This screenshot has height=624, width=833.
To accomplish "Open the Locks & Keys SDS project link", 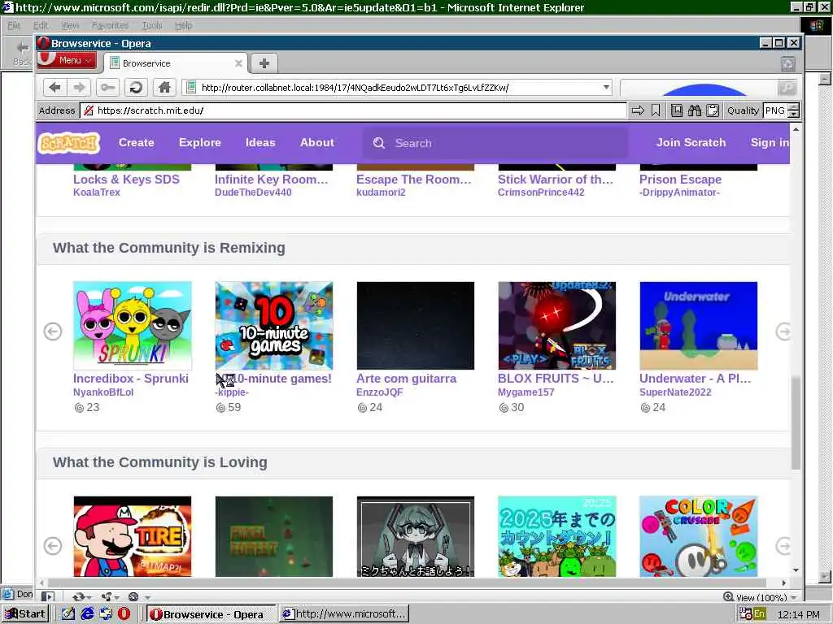I will (126, 180).
